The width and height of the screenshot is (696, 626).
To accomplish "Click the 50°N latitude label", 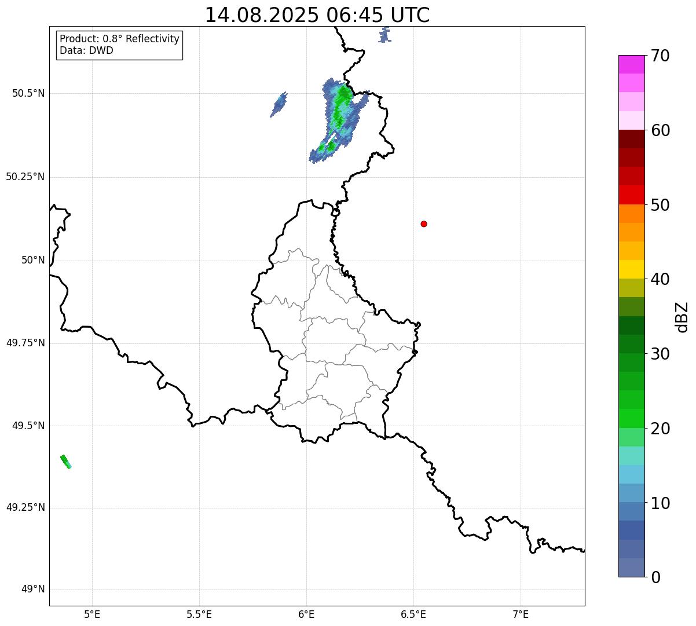I will pyautogui.click(x=34, y=261).
